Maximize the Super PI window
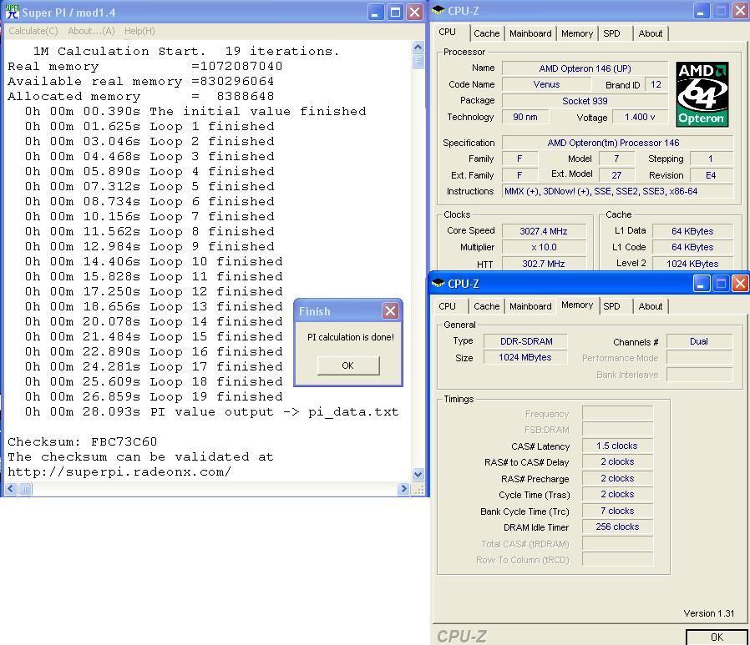 (x=396, y=13)
